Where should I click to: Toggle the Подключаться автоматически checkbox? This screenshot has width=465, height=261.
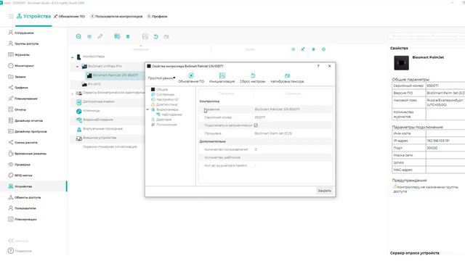click(256, 125)
